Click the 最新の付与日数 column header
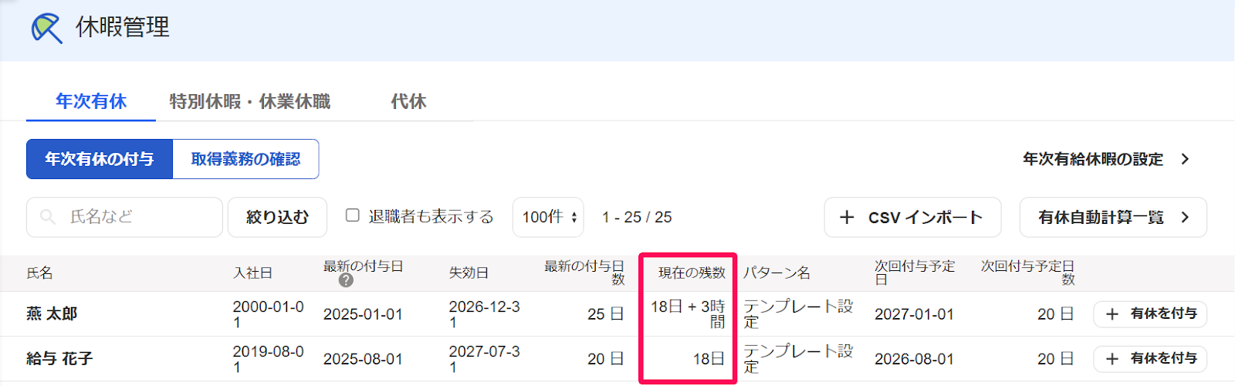Image resolution: width=1235 pixels, height=386 pixels. pos(584,273)
